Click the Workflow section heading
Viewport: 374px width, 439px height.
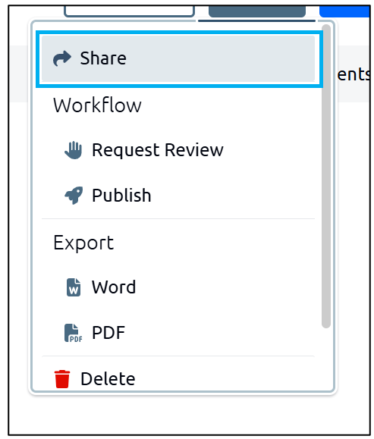(x=97, y=105)
